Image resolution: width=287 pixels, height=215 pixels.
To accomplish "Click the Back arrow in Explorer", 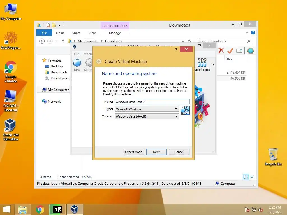I will (42, 41).
